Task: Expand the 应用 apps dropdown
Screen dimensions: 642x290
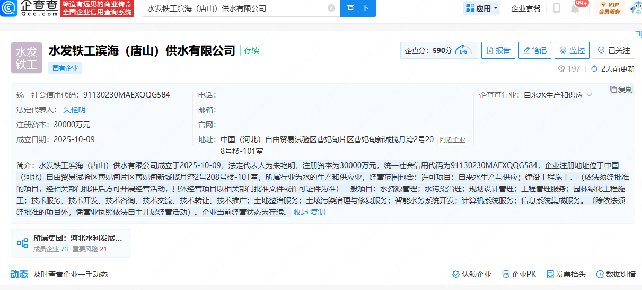Action: (x=482, y=8)
